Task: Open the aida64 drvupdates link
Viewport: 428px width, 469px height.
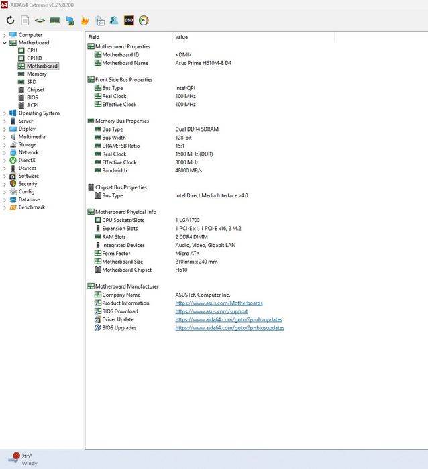Action: point(229,320)
